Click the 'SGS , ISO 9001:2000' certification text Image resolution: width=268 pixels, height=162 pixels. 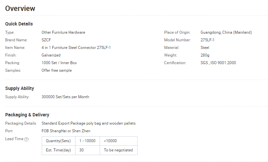[x=218, y=63]
